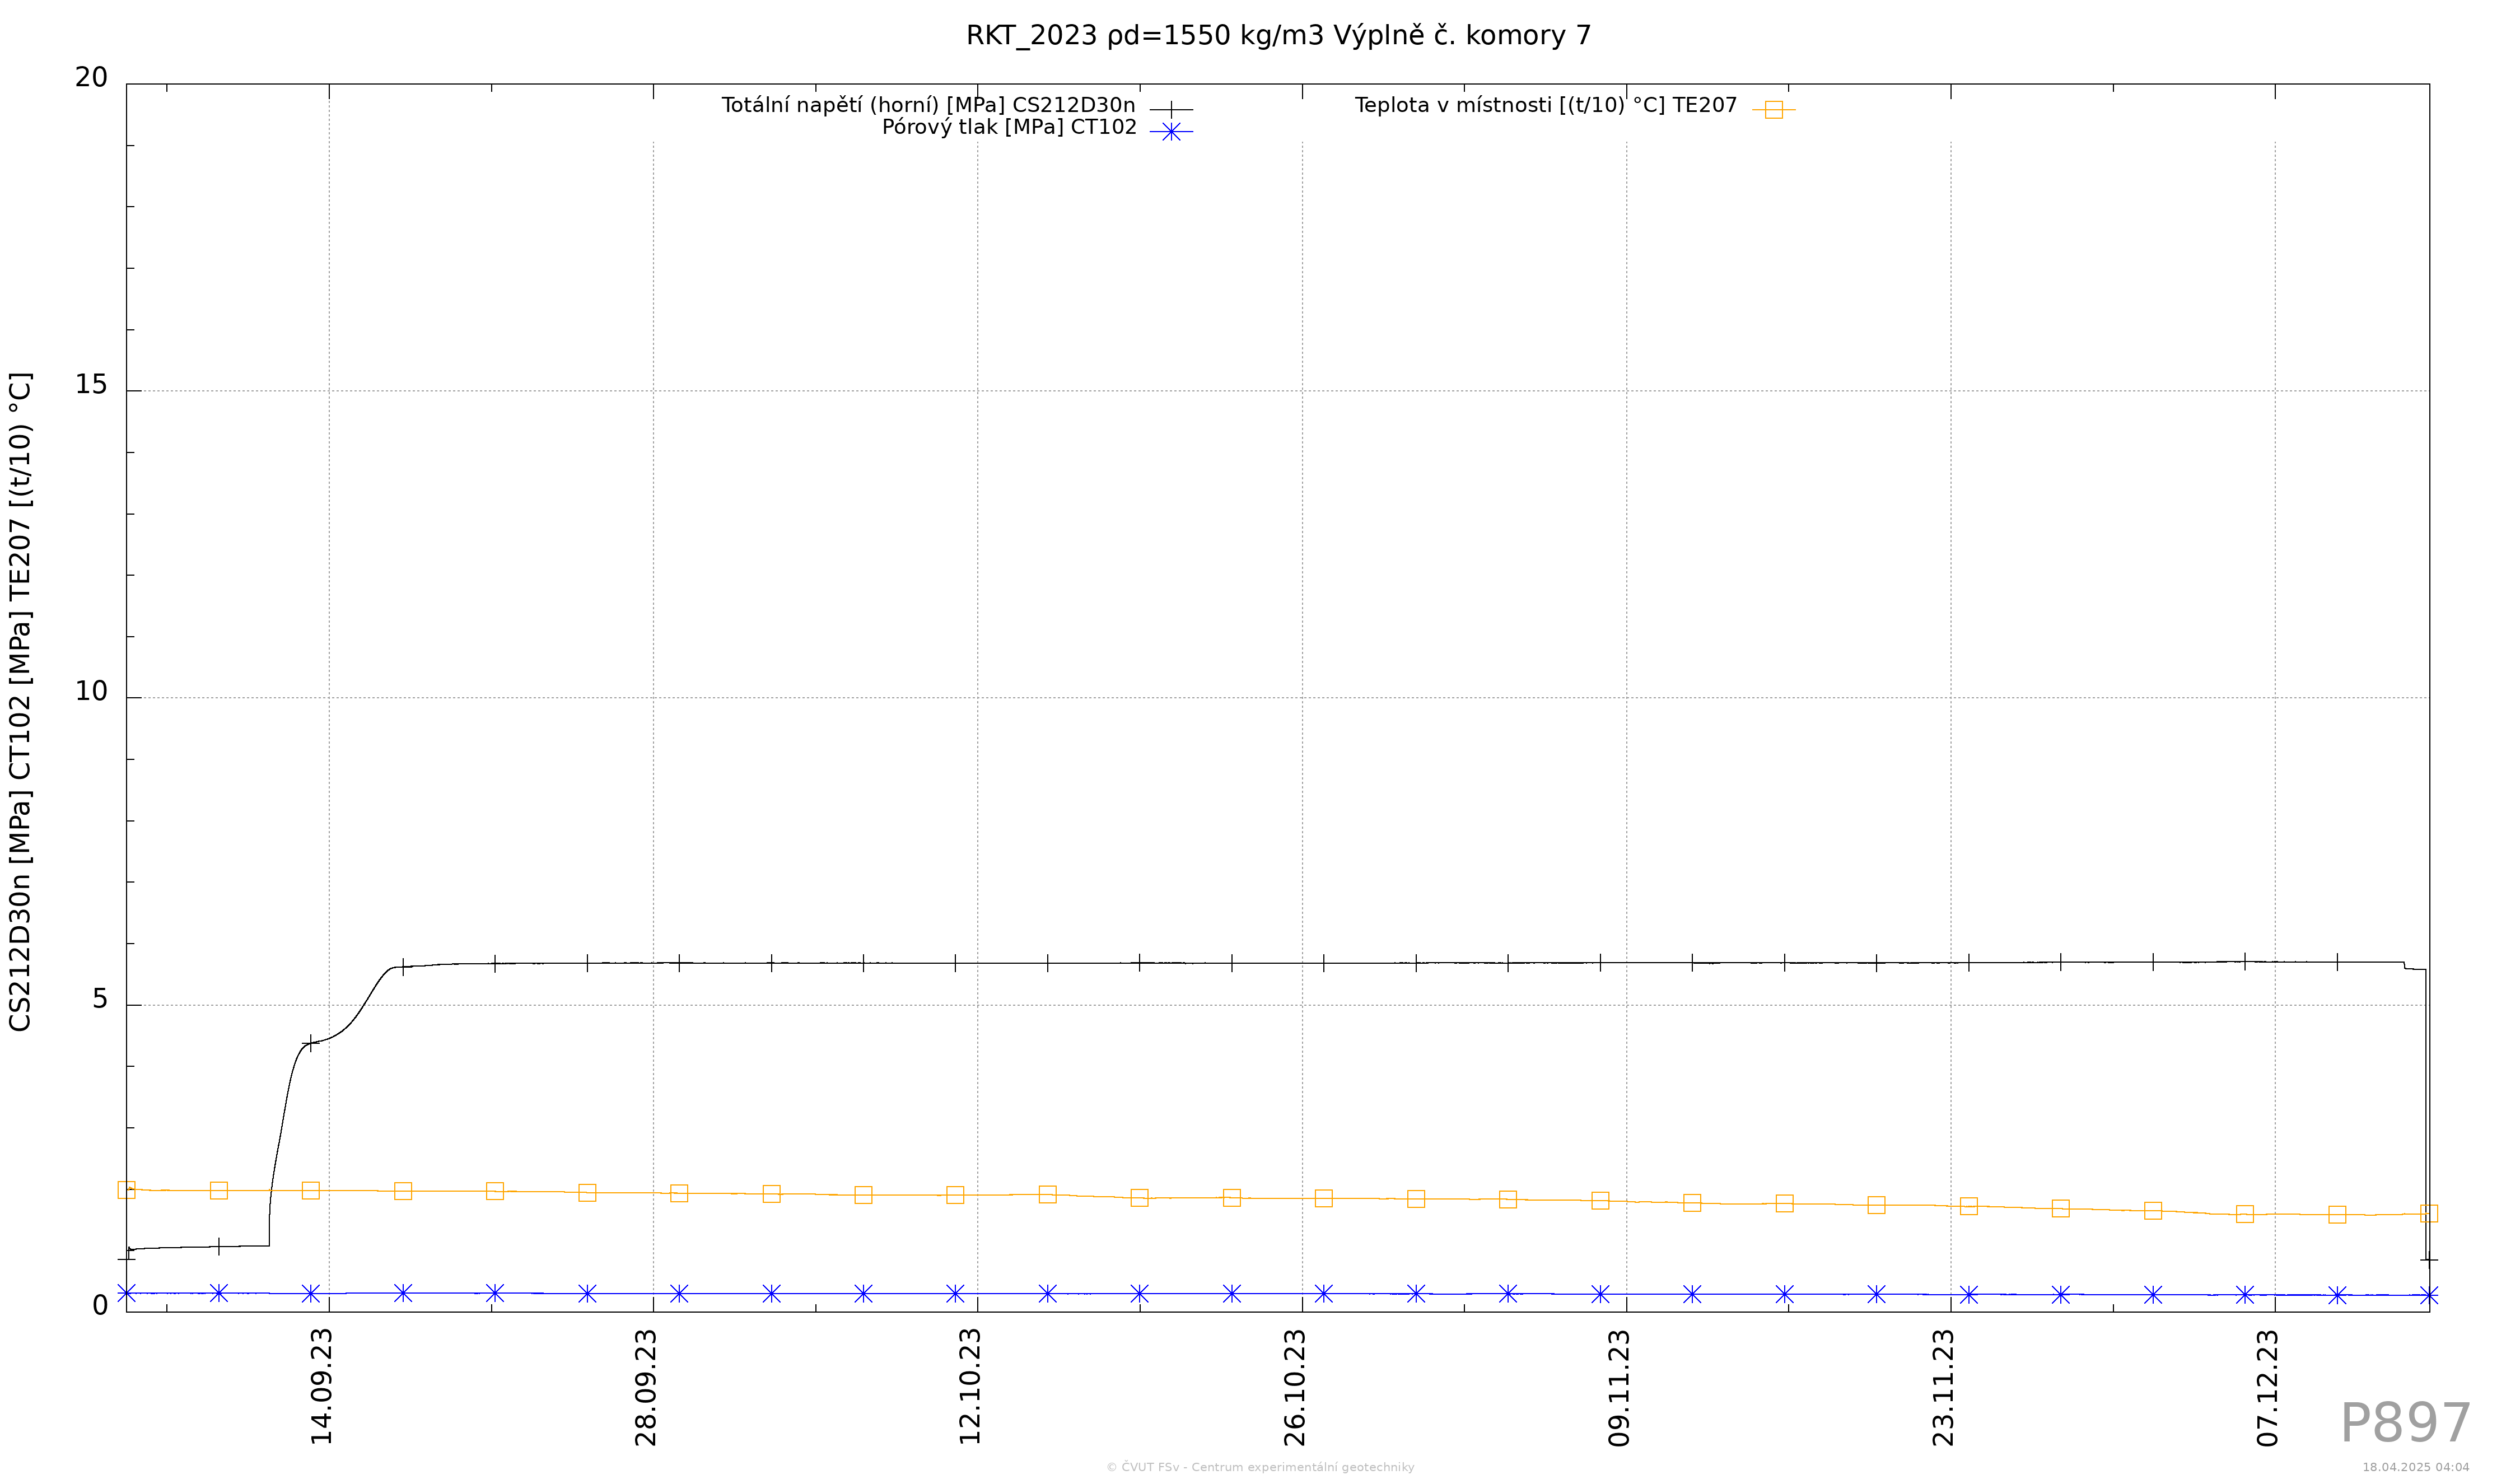Click legend entry 'Totální napětí (horní) [MPa] CS212D30n'
Image resolution: width=2520 pixels, height=1484 pixels.
click(929, 106)
